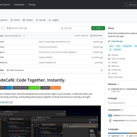View the 1 Tag link
This screenshot has height=137, width=137.
[x=23, y=28]
